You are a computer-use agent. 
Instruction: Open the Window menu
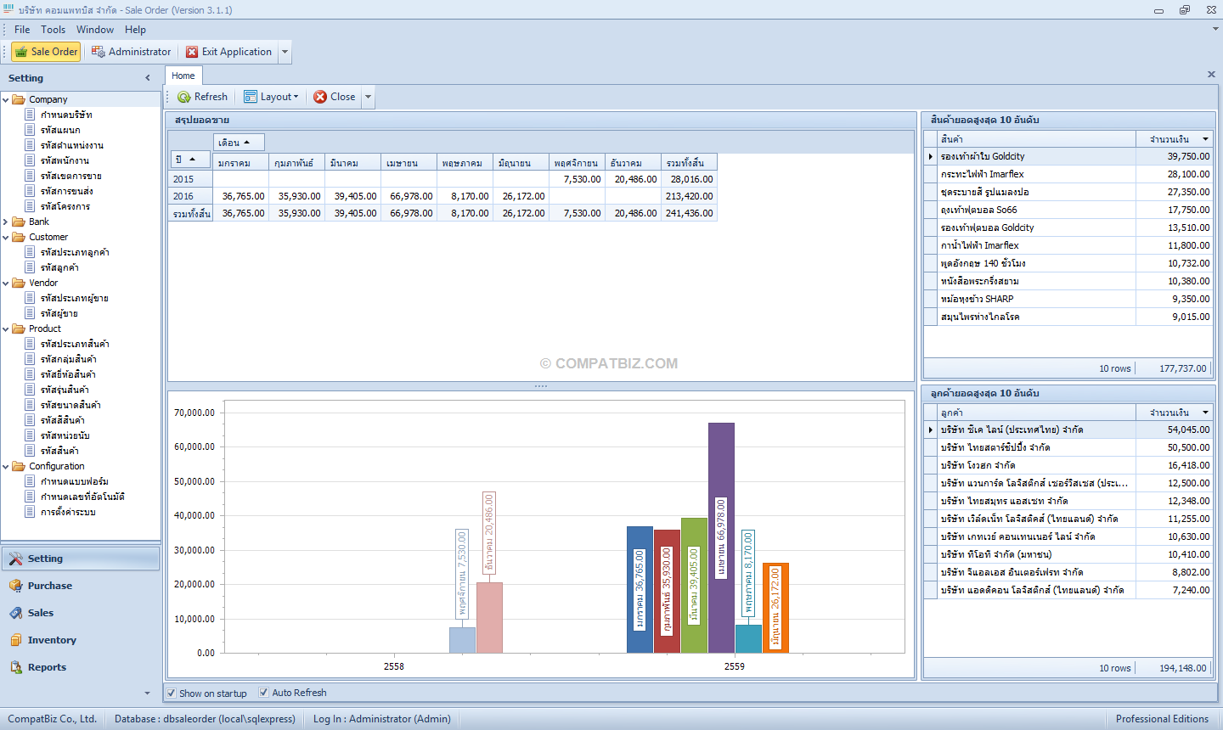pos(95,30)
